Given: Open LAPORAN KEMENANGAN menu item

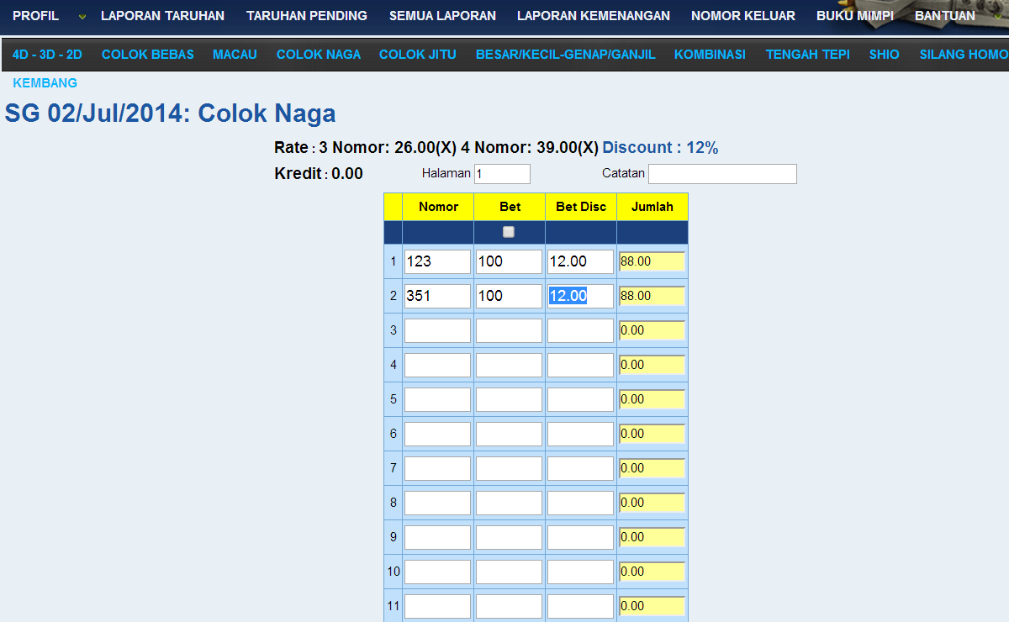Looking at the screenshot, I should 594,16.
